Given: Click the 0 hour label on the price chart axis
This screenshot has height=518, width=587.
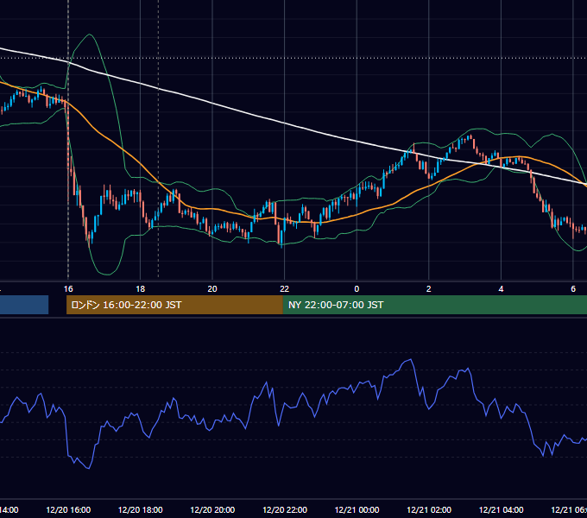Looking at the screenshot, I should [x=357, y=288].
